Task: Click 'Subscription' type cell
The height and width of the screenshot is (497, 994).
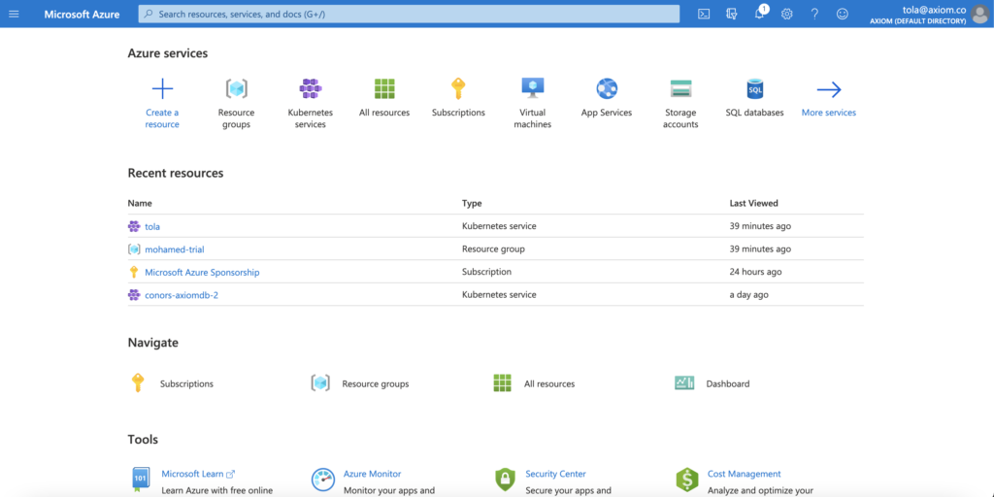Action: point(487,272)
